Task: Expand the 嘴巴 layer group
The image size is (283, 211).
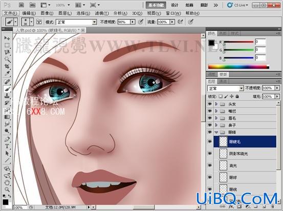Action: click(x=216, y=111)
